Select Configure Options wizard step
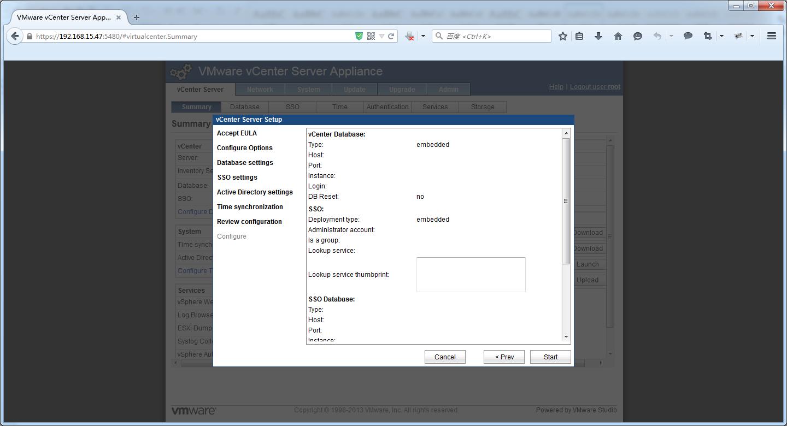Viewport: 787px width, 426px height. (245, 148)
